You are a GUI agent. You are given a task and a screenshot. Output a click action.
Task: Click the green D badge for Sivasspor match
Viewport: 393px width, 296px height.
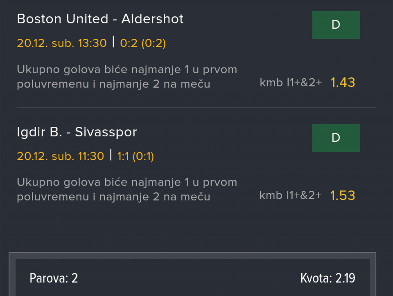tap(336, 138)
